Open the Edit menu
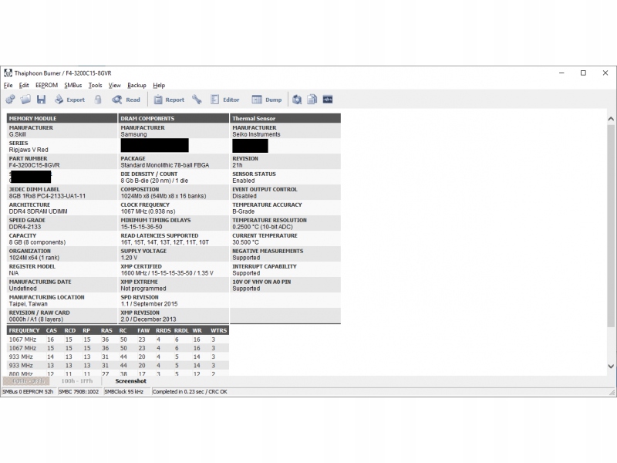 pyautogui.click(x=24, y=85)
